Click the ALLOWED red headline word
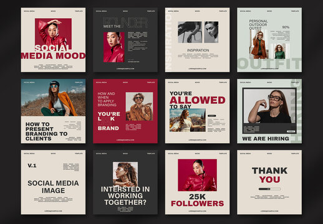The image size is (323, 224). pos(197,100)
